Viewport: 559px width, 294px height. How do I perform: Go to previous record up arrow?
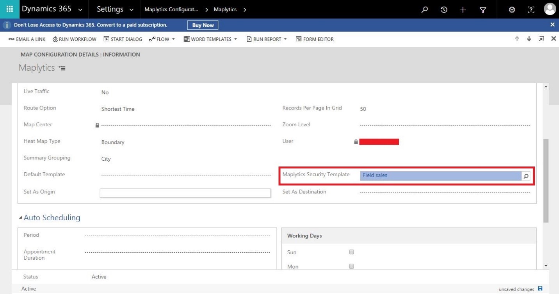[x=517, y=39]
